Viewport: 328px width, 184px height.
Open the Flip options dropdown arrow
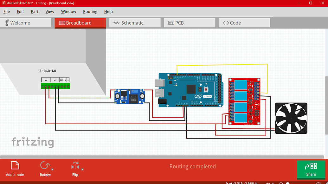(82, 169)
